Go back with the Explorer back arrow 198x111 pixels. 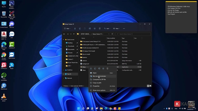(x=64, y=34)
